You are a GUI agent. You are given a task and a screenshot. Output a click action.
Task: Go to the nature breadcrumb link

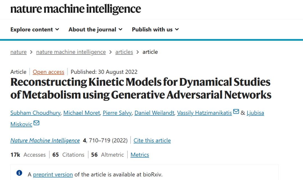click(x=19, y=52)
